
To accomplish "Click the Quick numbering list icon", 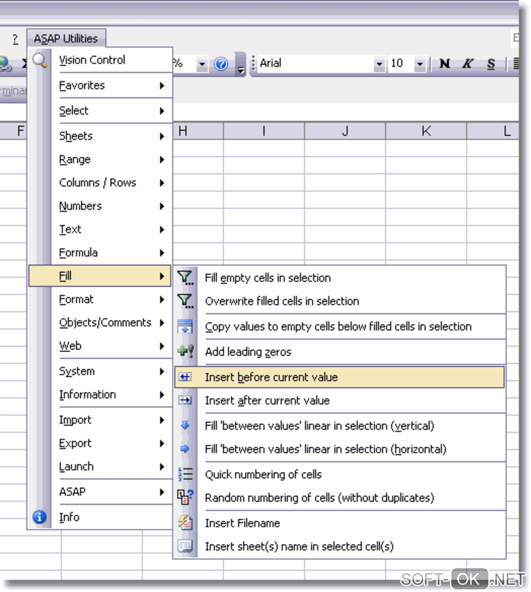I will click(185, 474).
